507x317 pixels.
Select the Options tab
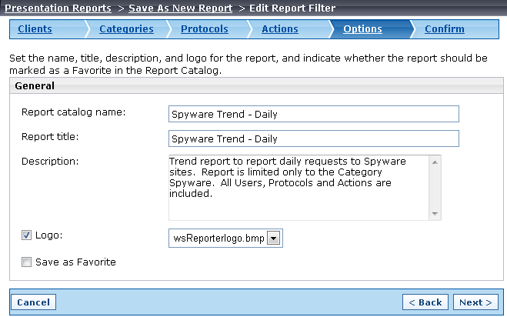[x=362, y=28]
